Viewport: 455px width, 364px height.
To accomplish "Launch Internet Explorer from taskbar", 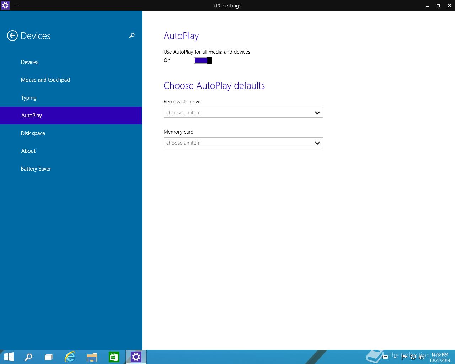I will [x=70, y=357].
